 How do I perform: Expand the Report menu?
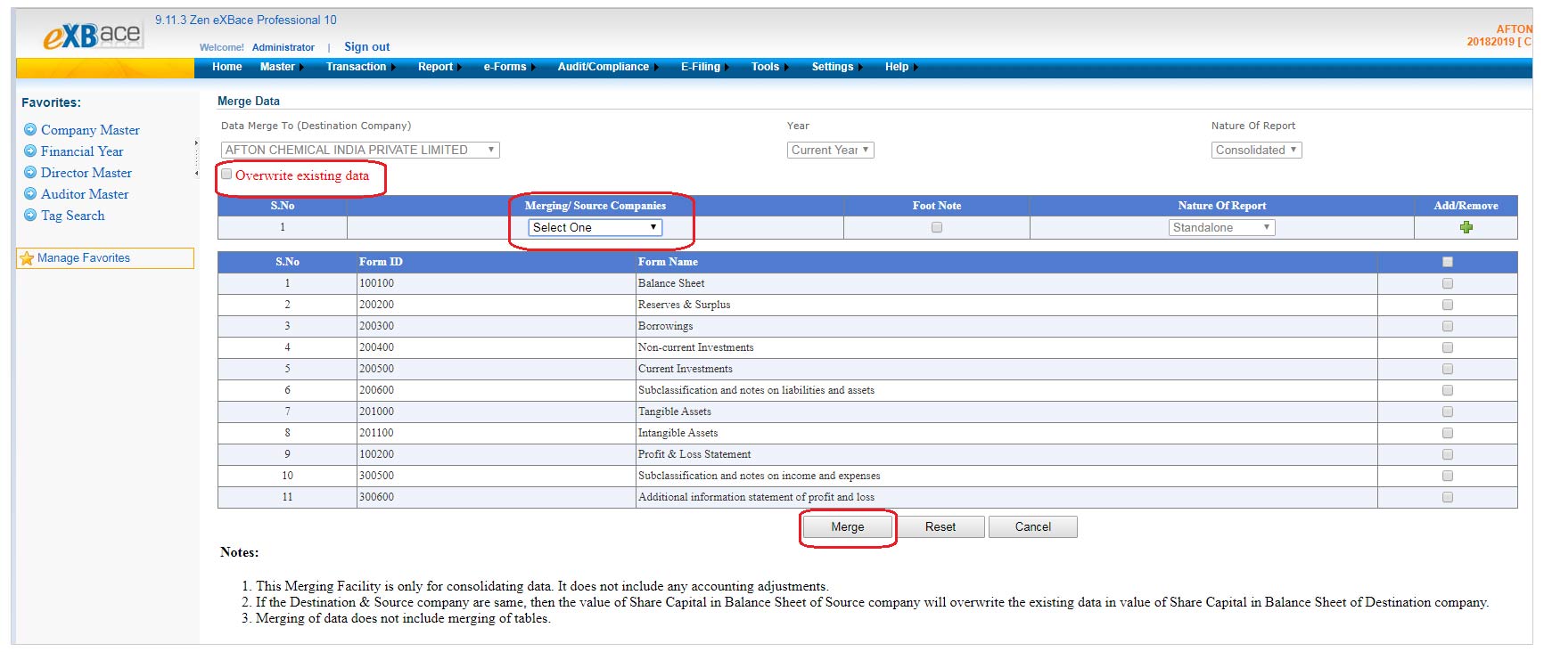click(x=439, y=67)
